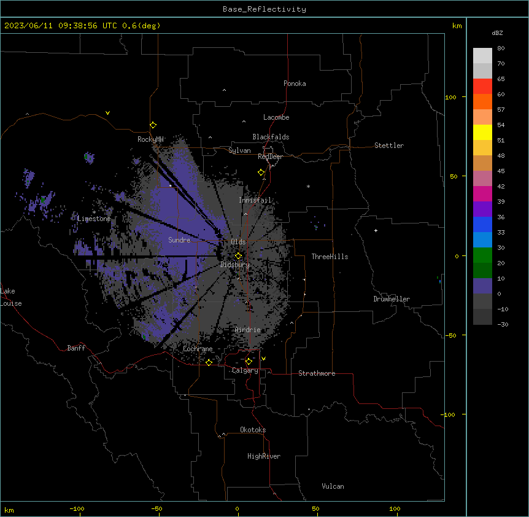Select the Drumheller label

pos(392,299)
